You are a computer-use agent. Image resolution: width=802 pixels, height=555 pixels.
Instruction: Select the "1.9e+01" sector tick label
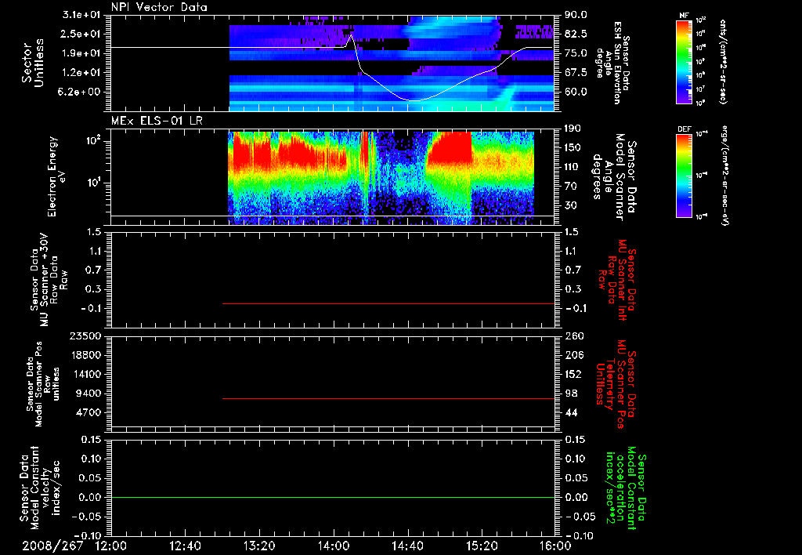coord(81,53)
